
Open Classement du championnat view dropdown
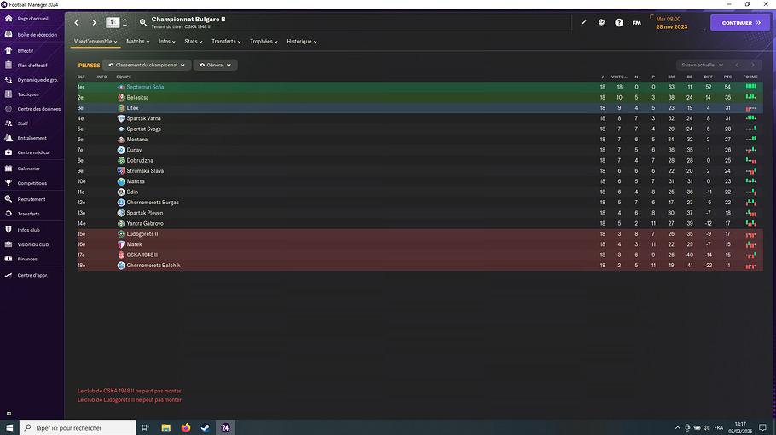(x=147, y=65)
